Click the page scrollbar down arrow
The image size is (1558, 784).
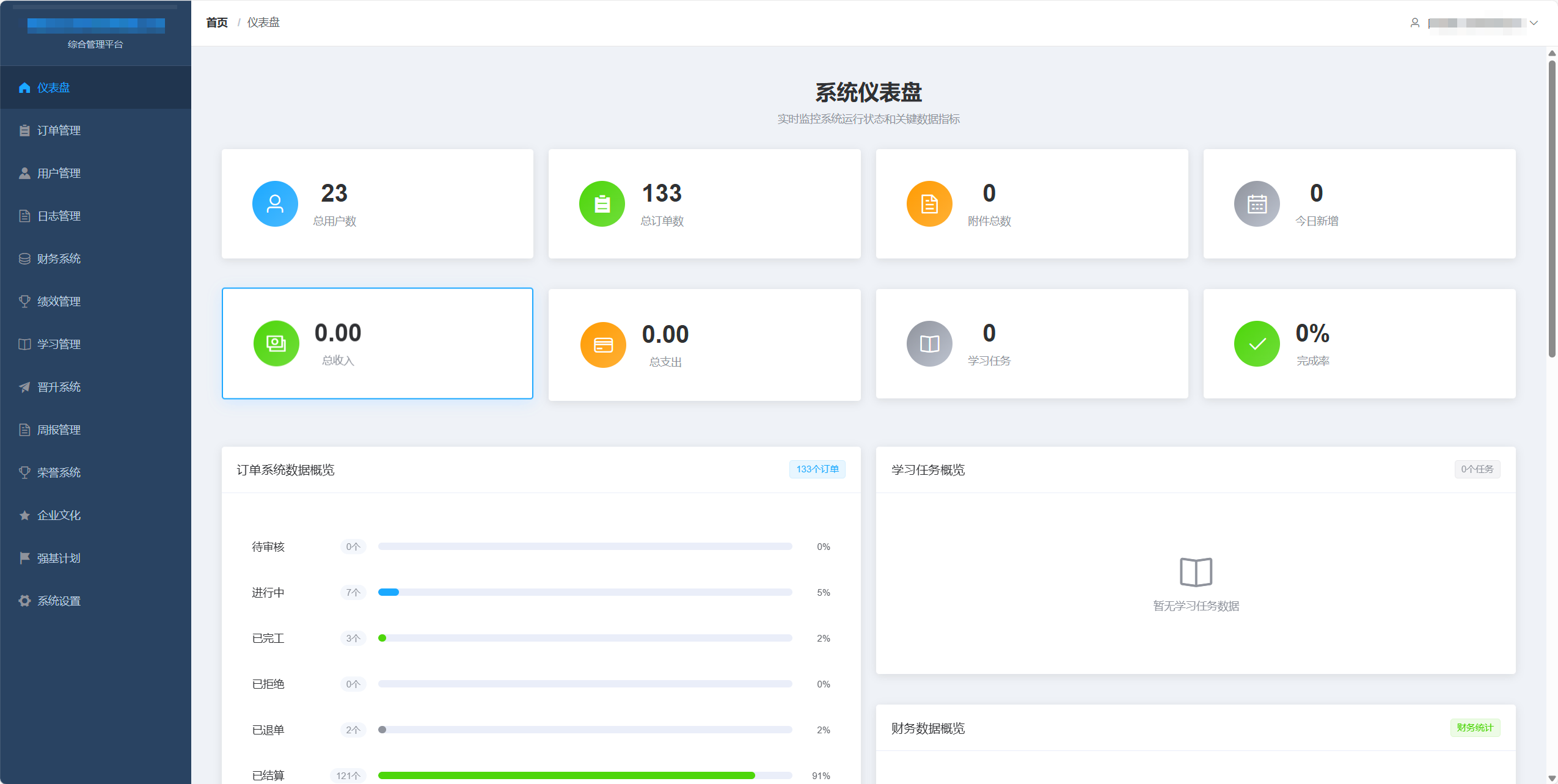pos(1552,779)
